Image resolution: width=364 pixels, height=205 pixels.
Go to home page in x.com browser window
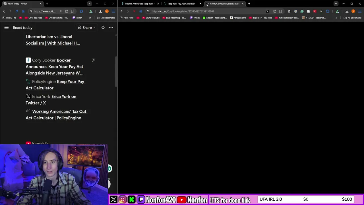point(140,11)
